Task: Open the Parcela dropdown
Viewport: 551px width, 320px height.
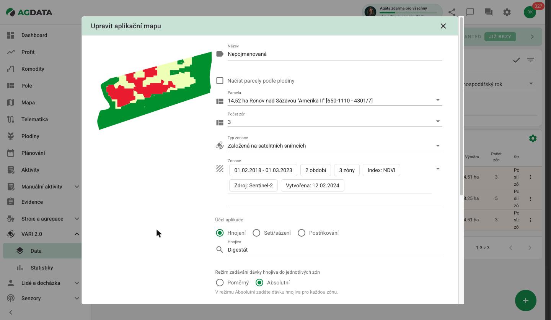Action: point(335,101)
